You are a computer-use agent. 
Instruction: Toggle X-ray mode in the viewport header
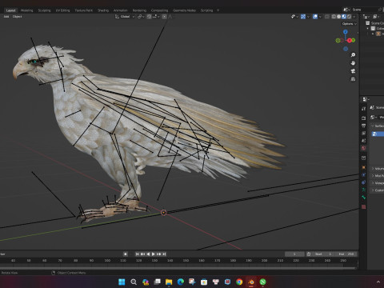tap(327, 17)
